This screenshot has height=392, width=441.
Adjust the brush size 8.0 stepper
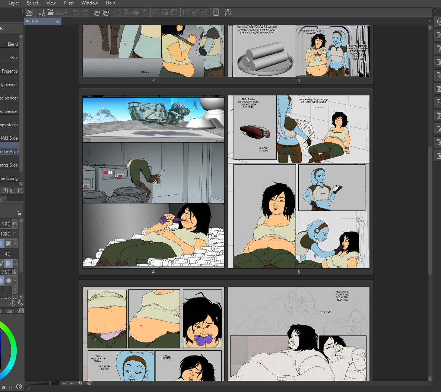point(9,224)
